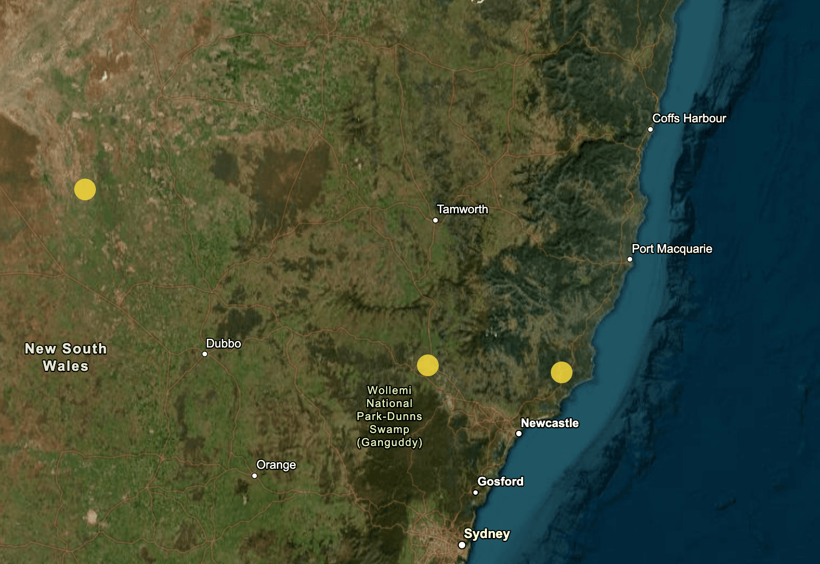Screen dimensions: 820x564
Task: Click the white dot marking Port Macquarie
Action: (x=630, y=259)
